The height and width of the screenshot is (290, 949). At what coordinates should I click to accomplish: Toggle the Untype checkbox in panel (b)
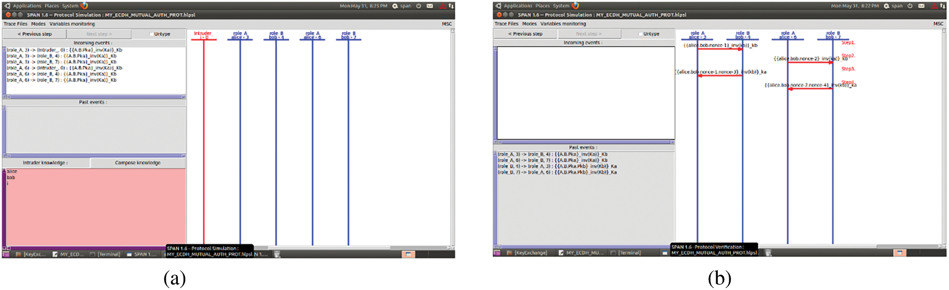point(640,34)
